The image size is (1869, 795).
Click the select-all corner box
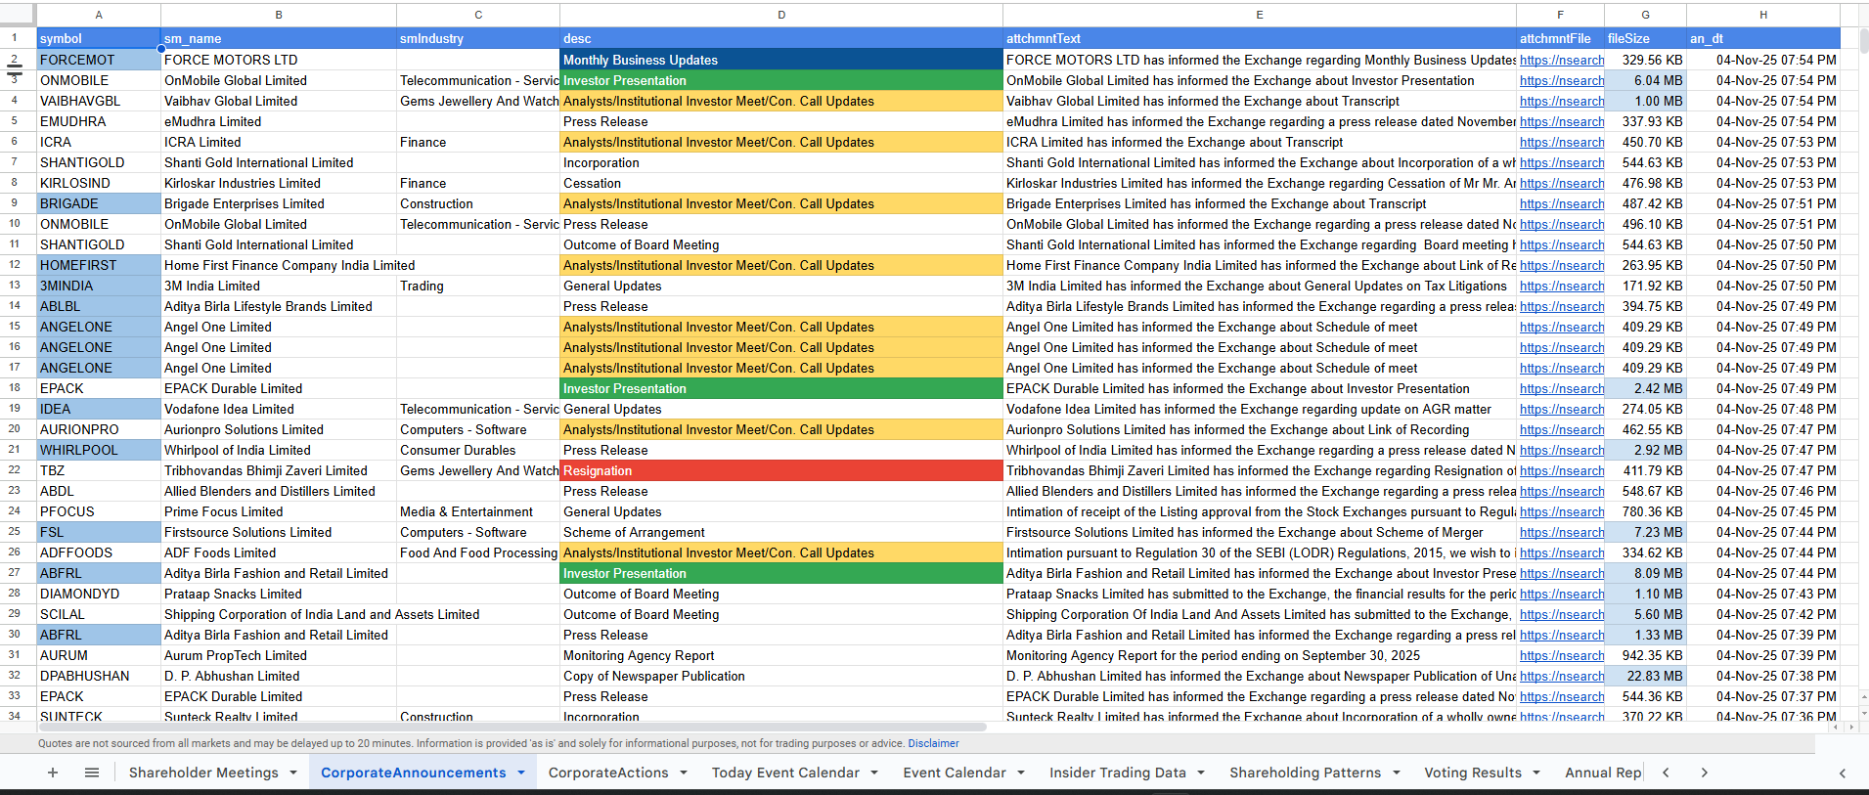pyautogui.click(x=18, y=15)
